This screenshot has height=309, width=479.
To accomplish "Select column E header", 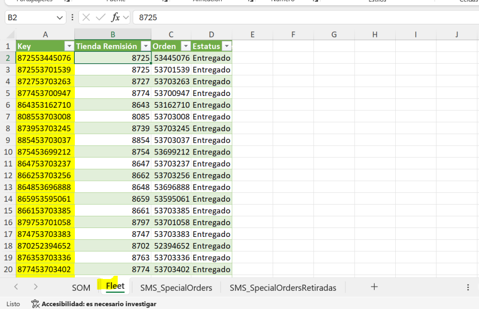I will click(x=252, y=35).
